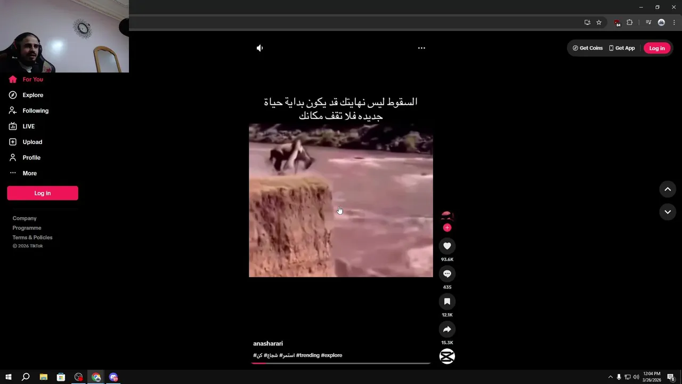
Task: Click the plus-square icon beside Upload
Action: (x=13, y=142)
